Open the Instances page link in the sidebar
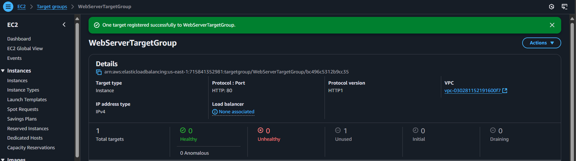576x161 pixels. (x=17, y=81)
